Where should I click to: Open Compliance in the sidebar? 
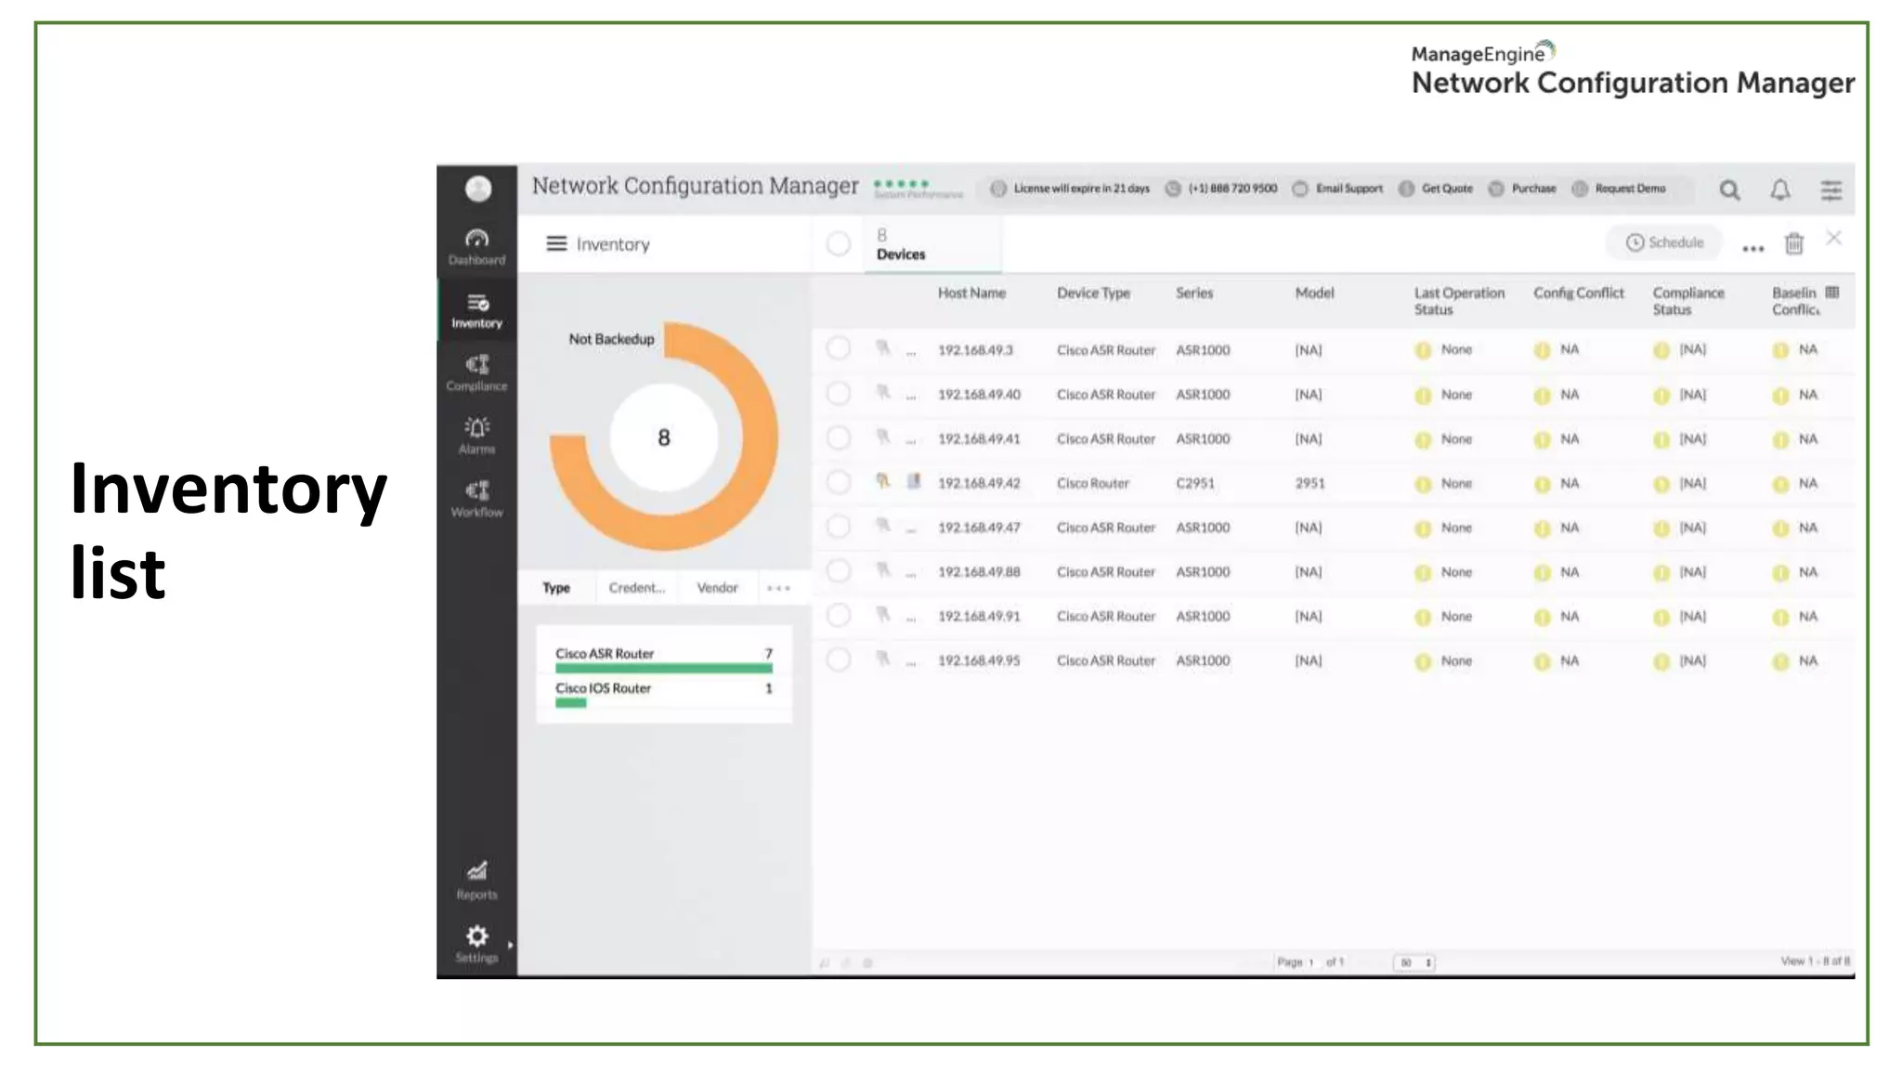476,372
